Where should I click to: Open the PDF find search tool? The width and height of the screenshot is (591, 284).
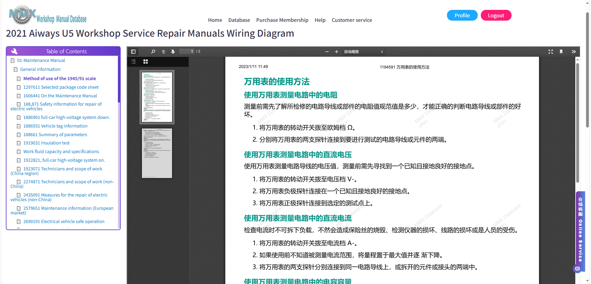pyautogui.click(x=153, y=52)
